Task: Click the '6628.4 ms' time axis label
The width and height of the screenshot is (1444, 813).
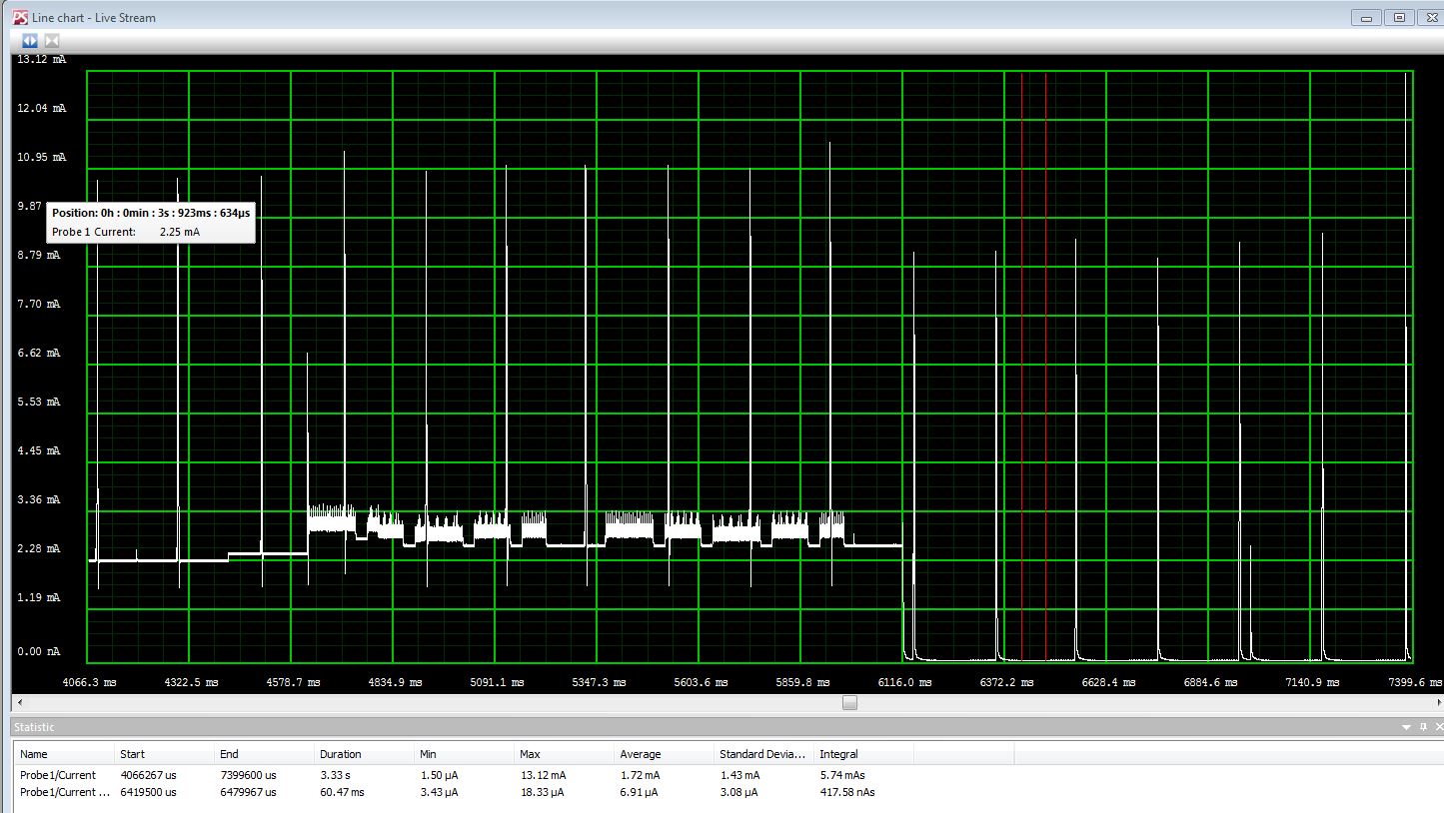Action: 1108,682
